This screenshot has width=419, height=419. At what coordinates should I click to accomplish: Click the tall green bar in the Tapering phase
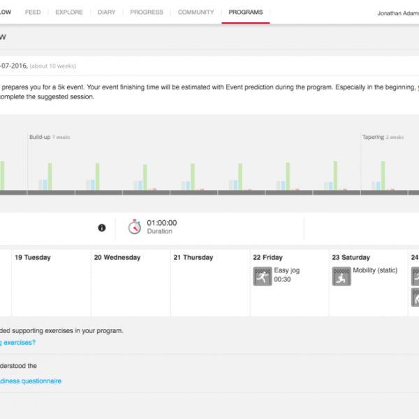pos(382,176)
